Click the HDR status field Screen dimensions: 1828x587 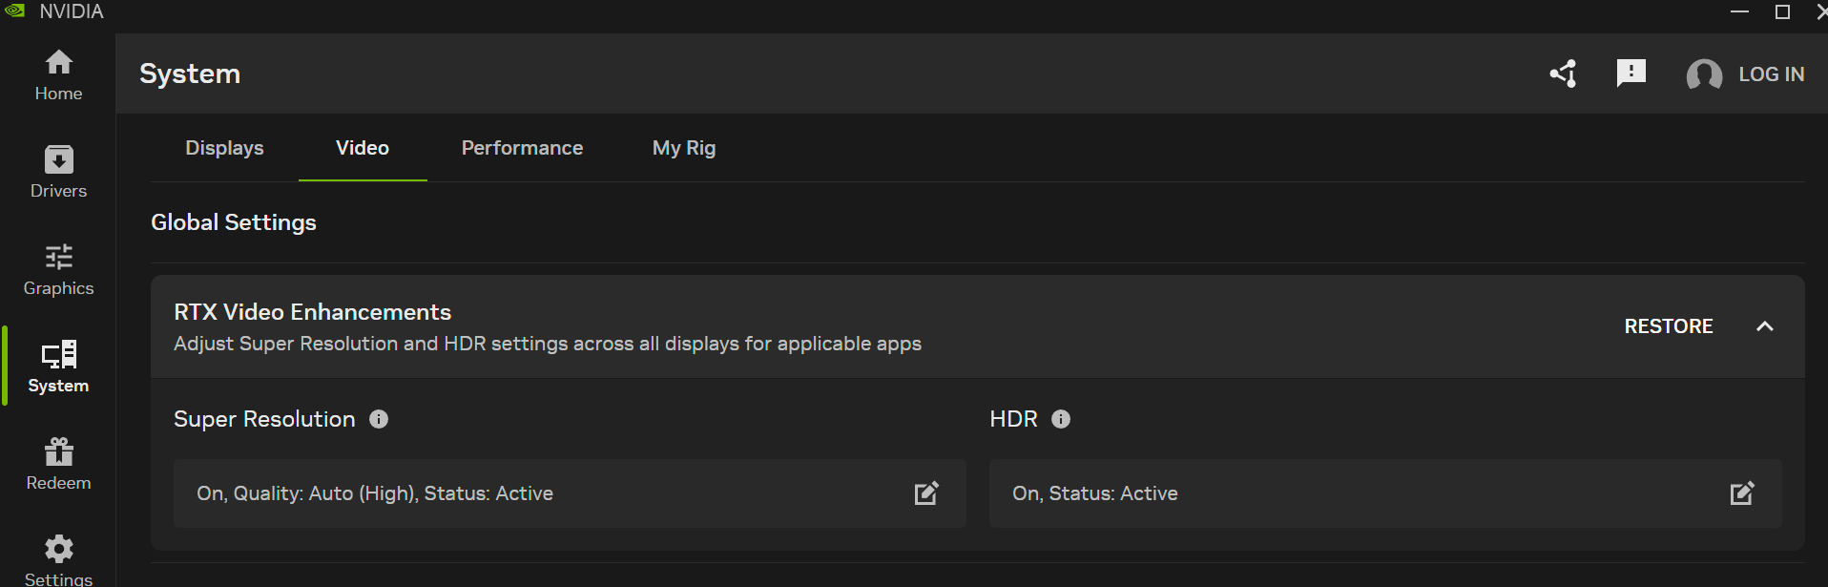[1385, 493]
